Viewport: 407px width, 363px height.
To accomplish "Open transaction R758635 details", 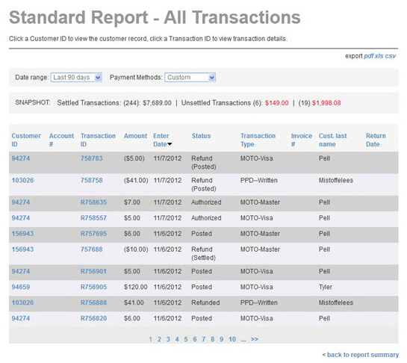I will pyautogui.click(x=93, y=202).
